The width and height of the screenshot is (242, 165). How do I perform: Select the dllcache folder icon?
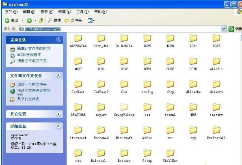193,84
